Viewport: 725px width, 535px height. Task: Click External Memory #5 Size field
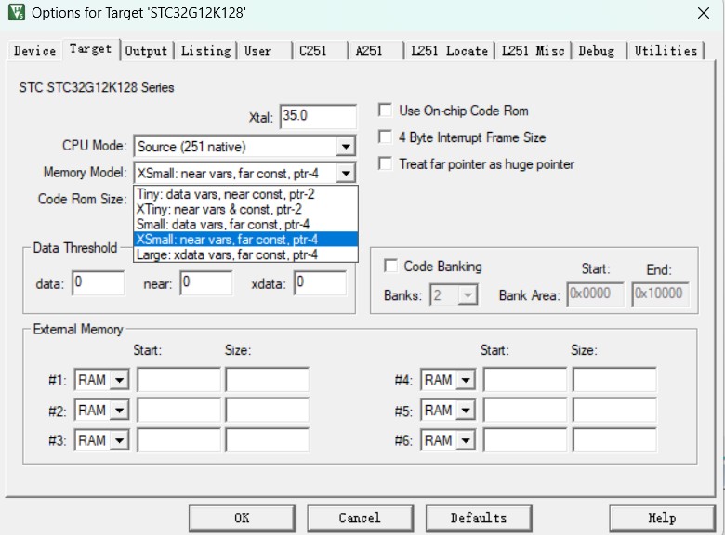(x=614, y=410)
